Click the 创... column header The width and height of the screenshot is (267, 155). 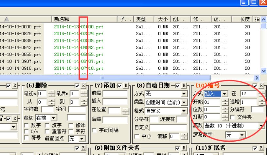[181, 19]
